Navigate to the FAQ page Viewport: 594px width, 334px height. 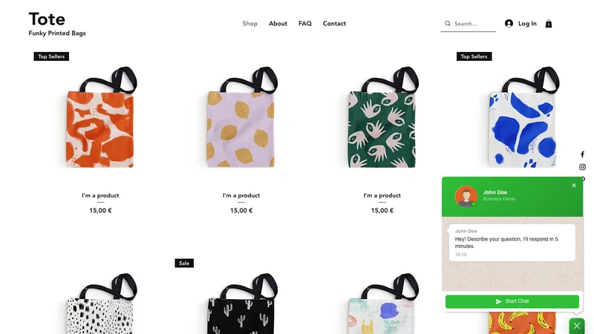pyautogui.click(x=305, y=24)
